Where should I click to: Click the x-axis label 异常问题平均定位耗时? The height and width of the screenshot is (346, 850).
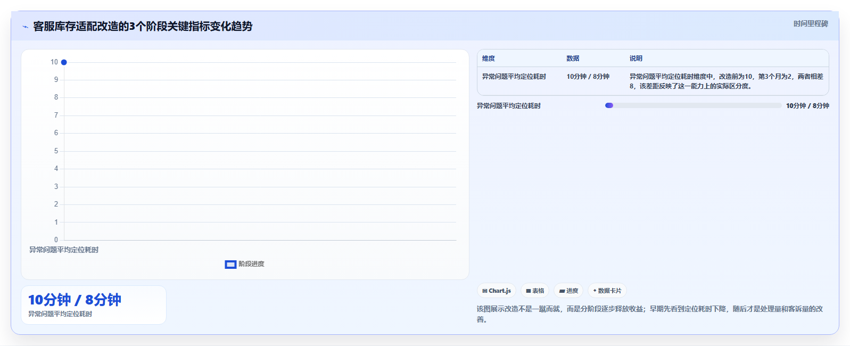[x=64, y=250]
